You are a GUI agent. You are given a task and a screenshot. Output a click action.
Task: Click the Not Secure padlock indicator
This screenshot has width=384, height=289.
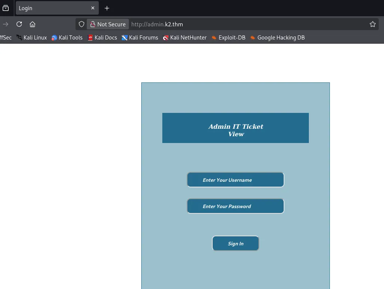108,24
